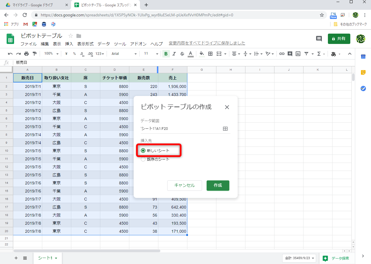Screen dimensions: 371x264
Task: Click the filter icon in toolbar
Action: [306, 54]
